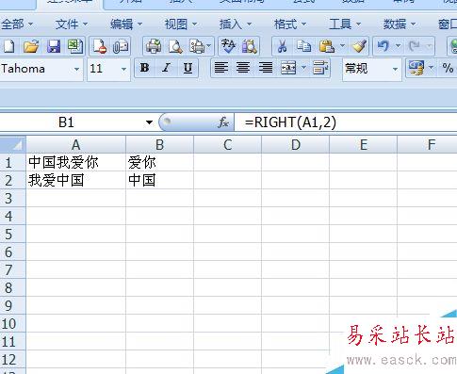The image size is (457, 374).
Task: Activate the Format Painter brush
Action: [x=360, y=47]
